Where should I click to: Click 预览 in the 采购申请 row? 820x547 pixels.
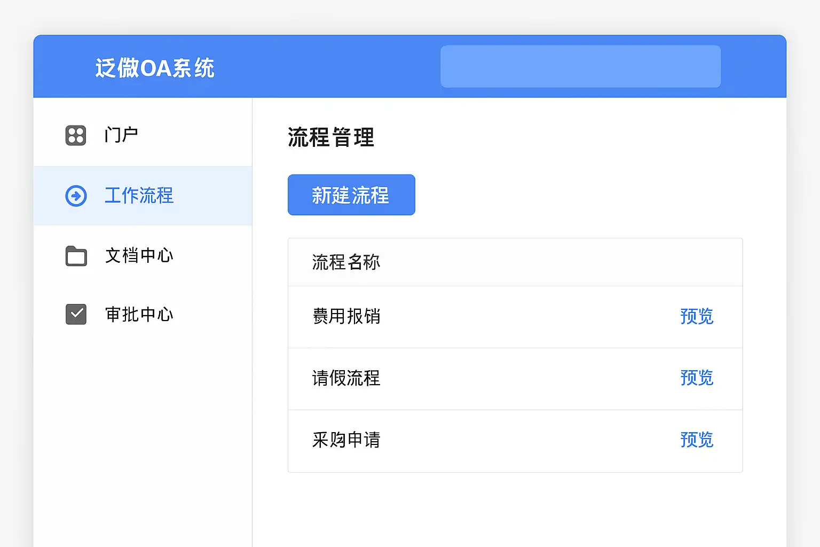[x=697, y=440]
